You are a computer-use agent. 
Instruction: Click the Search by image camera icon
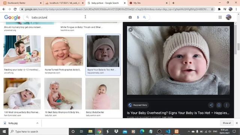pos(130,17)
